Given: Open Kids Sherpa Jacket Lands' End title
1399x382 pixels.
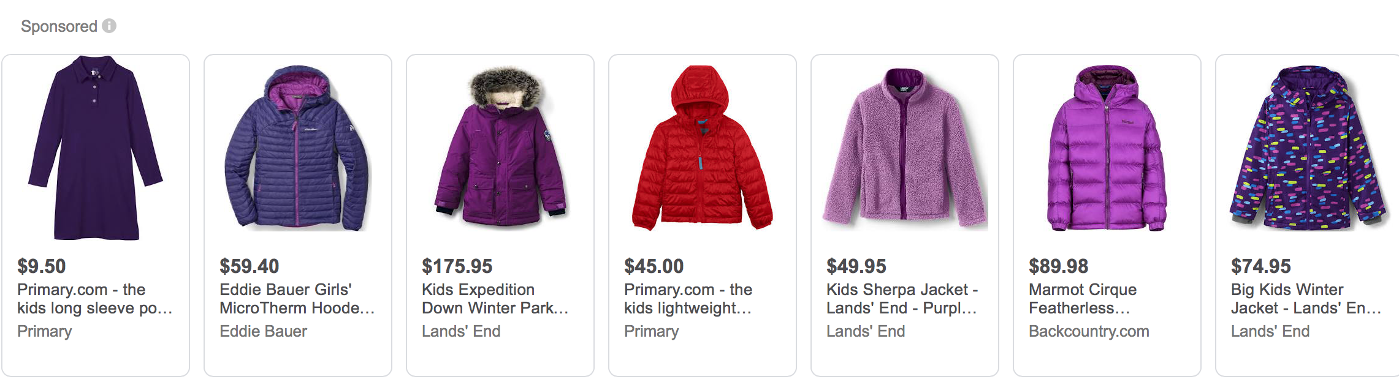Looking at the screenshot, I should pos(902,299).
